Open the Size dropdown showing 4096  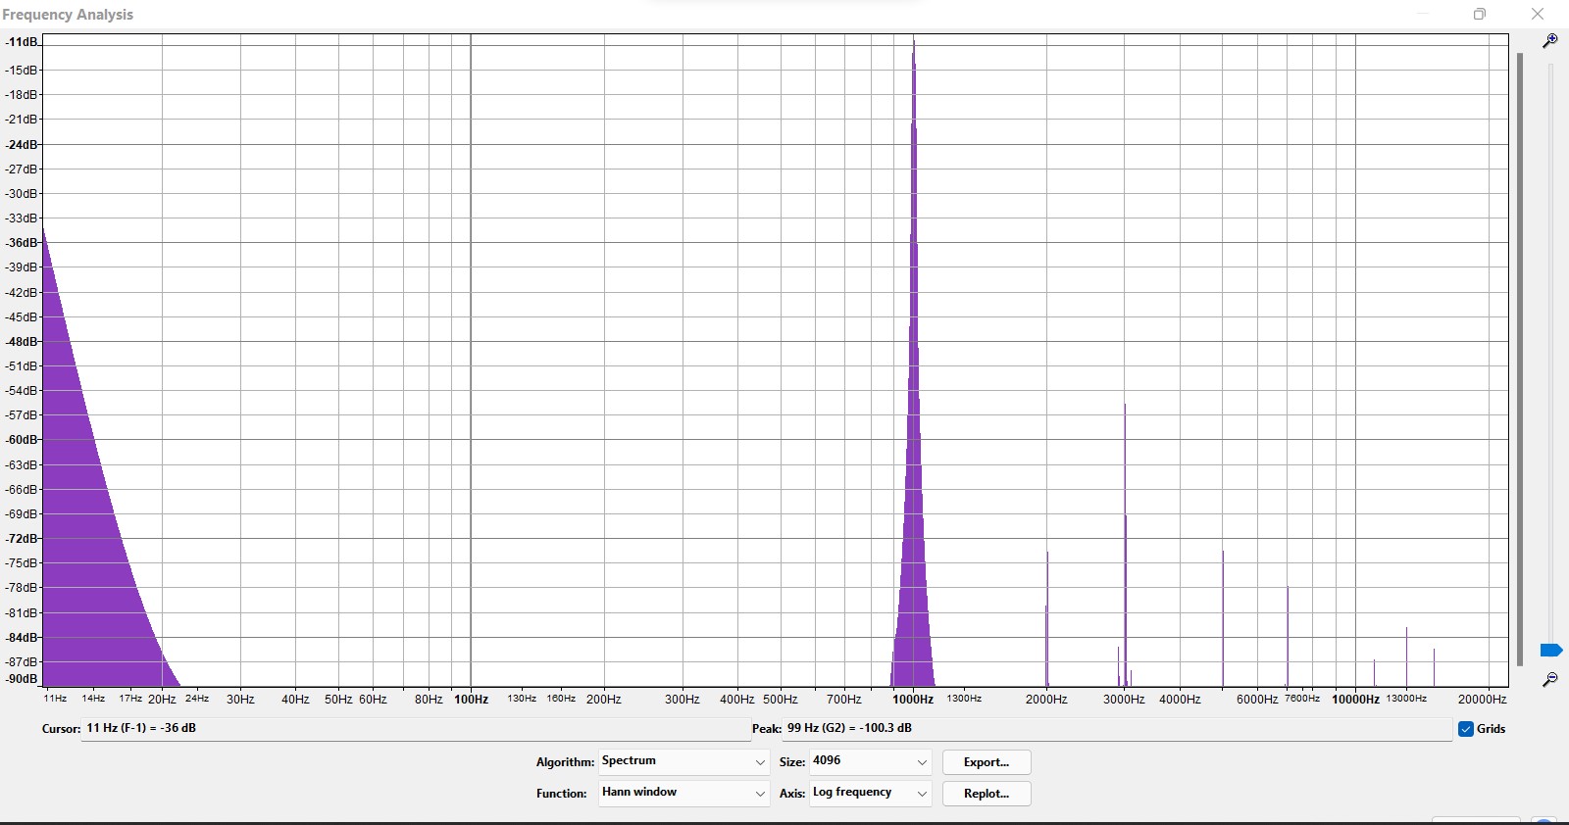[870, 761]
